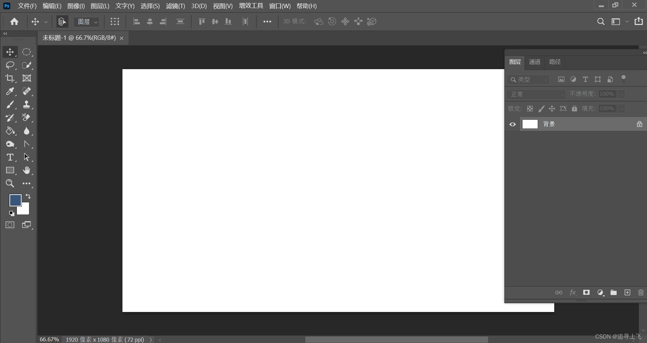The height and width of the screenshot is (343, 647).
Task: Open the workspace switcher dropdown
Action: coord(627,22)
